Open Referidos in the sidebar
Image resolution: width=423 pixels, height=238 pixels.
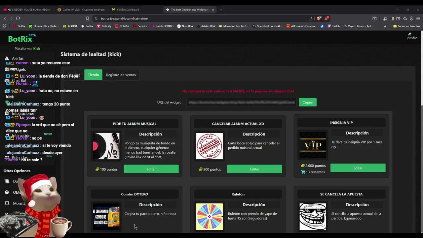coord(16,158)
